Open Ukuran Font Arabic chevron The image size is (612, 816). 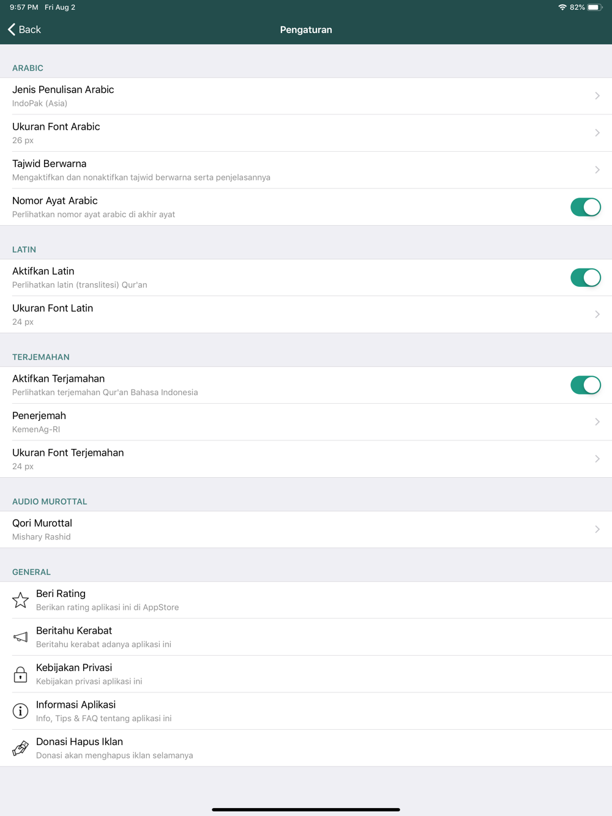pos(597,133)
